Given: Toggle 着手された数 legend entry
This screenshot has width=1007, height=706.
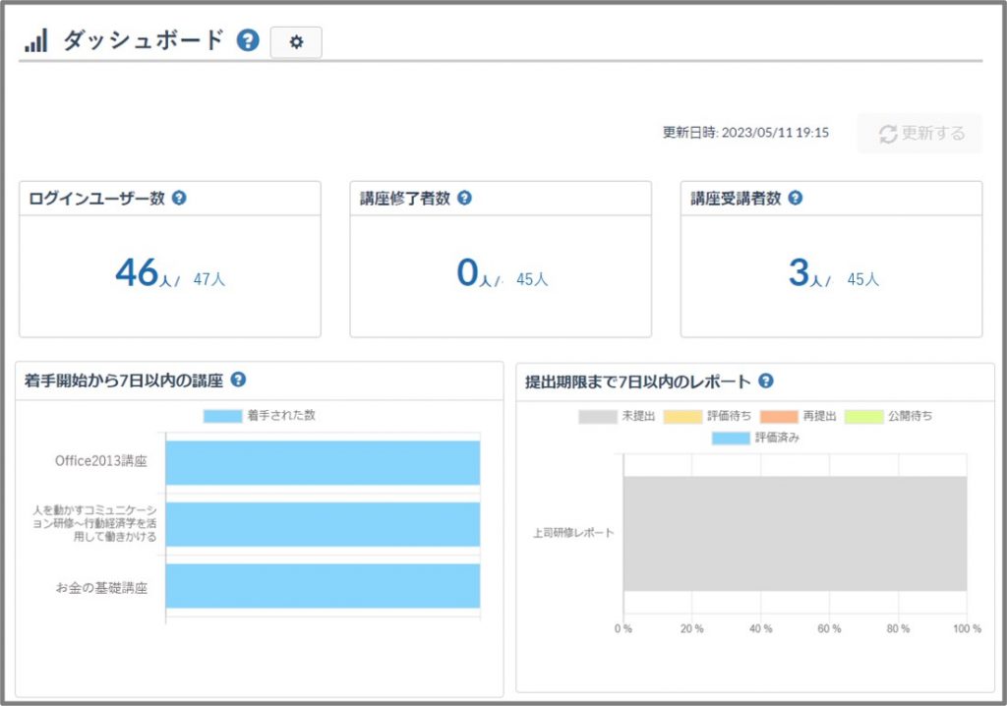Looking at the screenshot, I should (260, 416).
